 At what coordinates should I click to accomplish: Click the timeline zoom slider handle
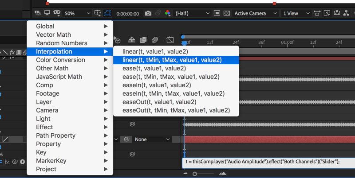click(194, 174)
